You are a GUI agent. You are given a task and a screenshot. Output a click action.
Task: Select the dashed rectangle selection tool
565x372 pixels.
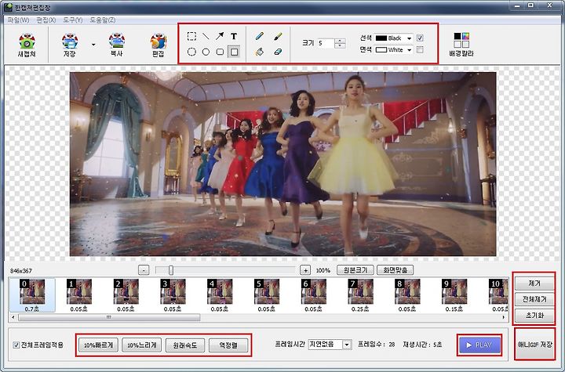pos(191,36)
